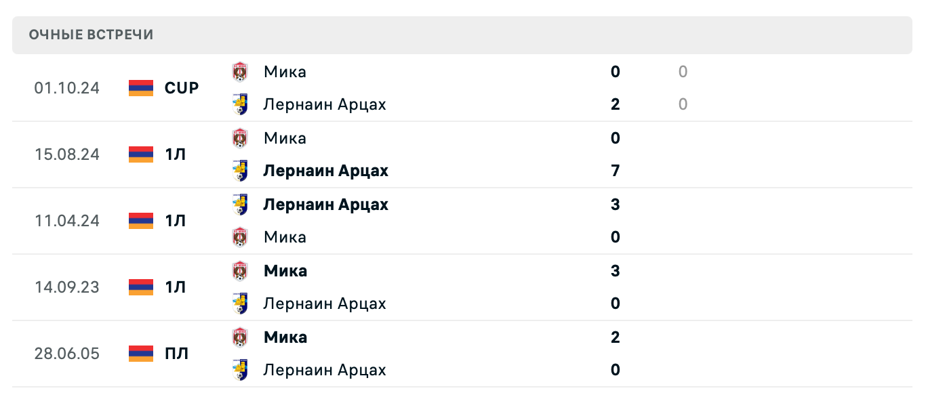Click Лернаин Арцах name in 28.06.05 match
Viewport: 926px width, 397px height.
(x=325, y=370)
